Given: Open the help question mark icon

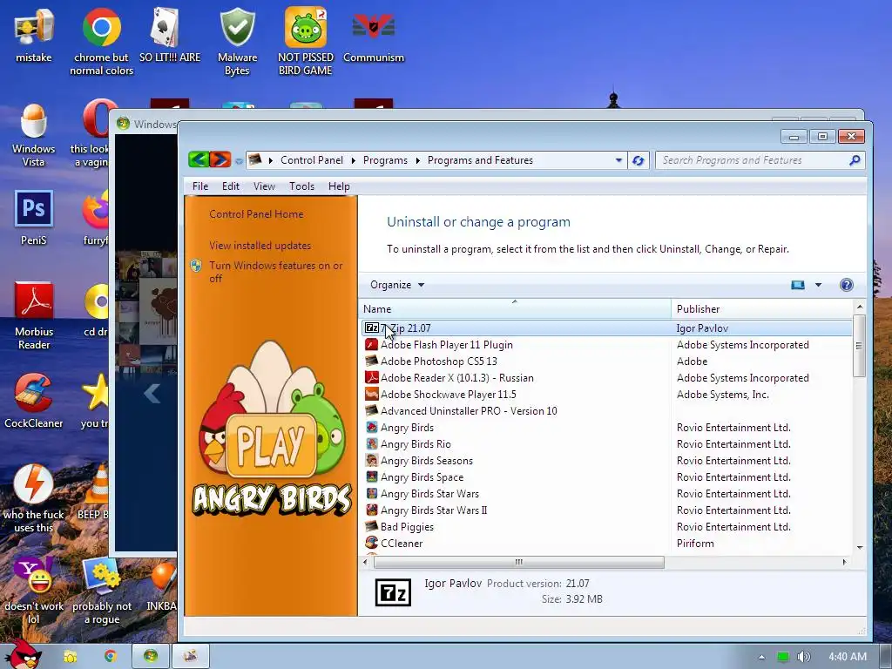Looking at the screenshot, I should click(x=846, y=285).
